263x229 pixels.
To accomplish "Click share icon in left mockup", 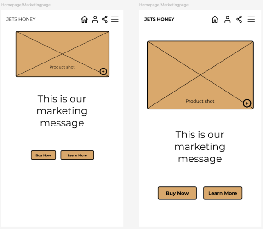I will click(105, 19).
